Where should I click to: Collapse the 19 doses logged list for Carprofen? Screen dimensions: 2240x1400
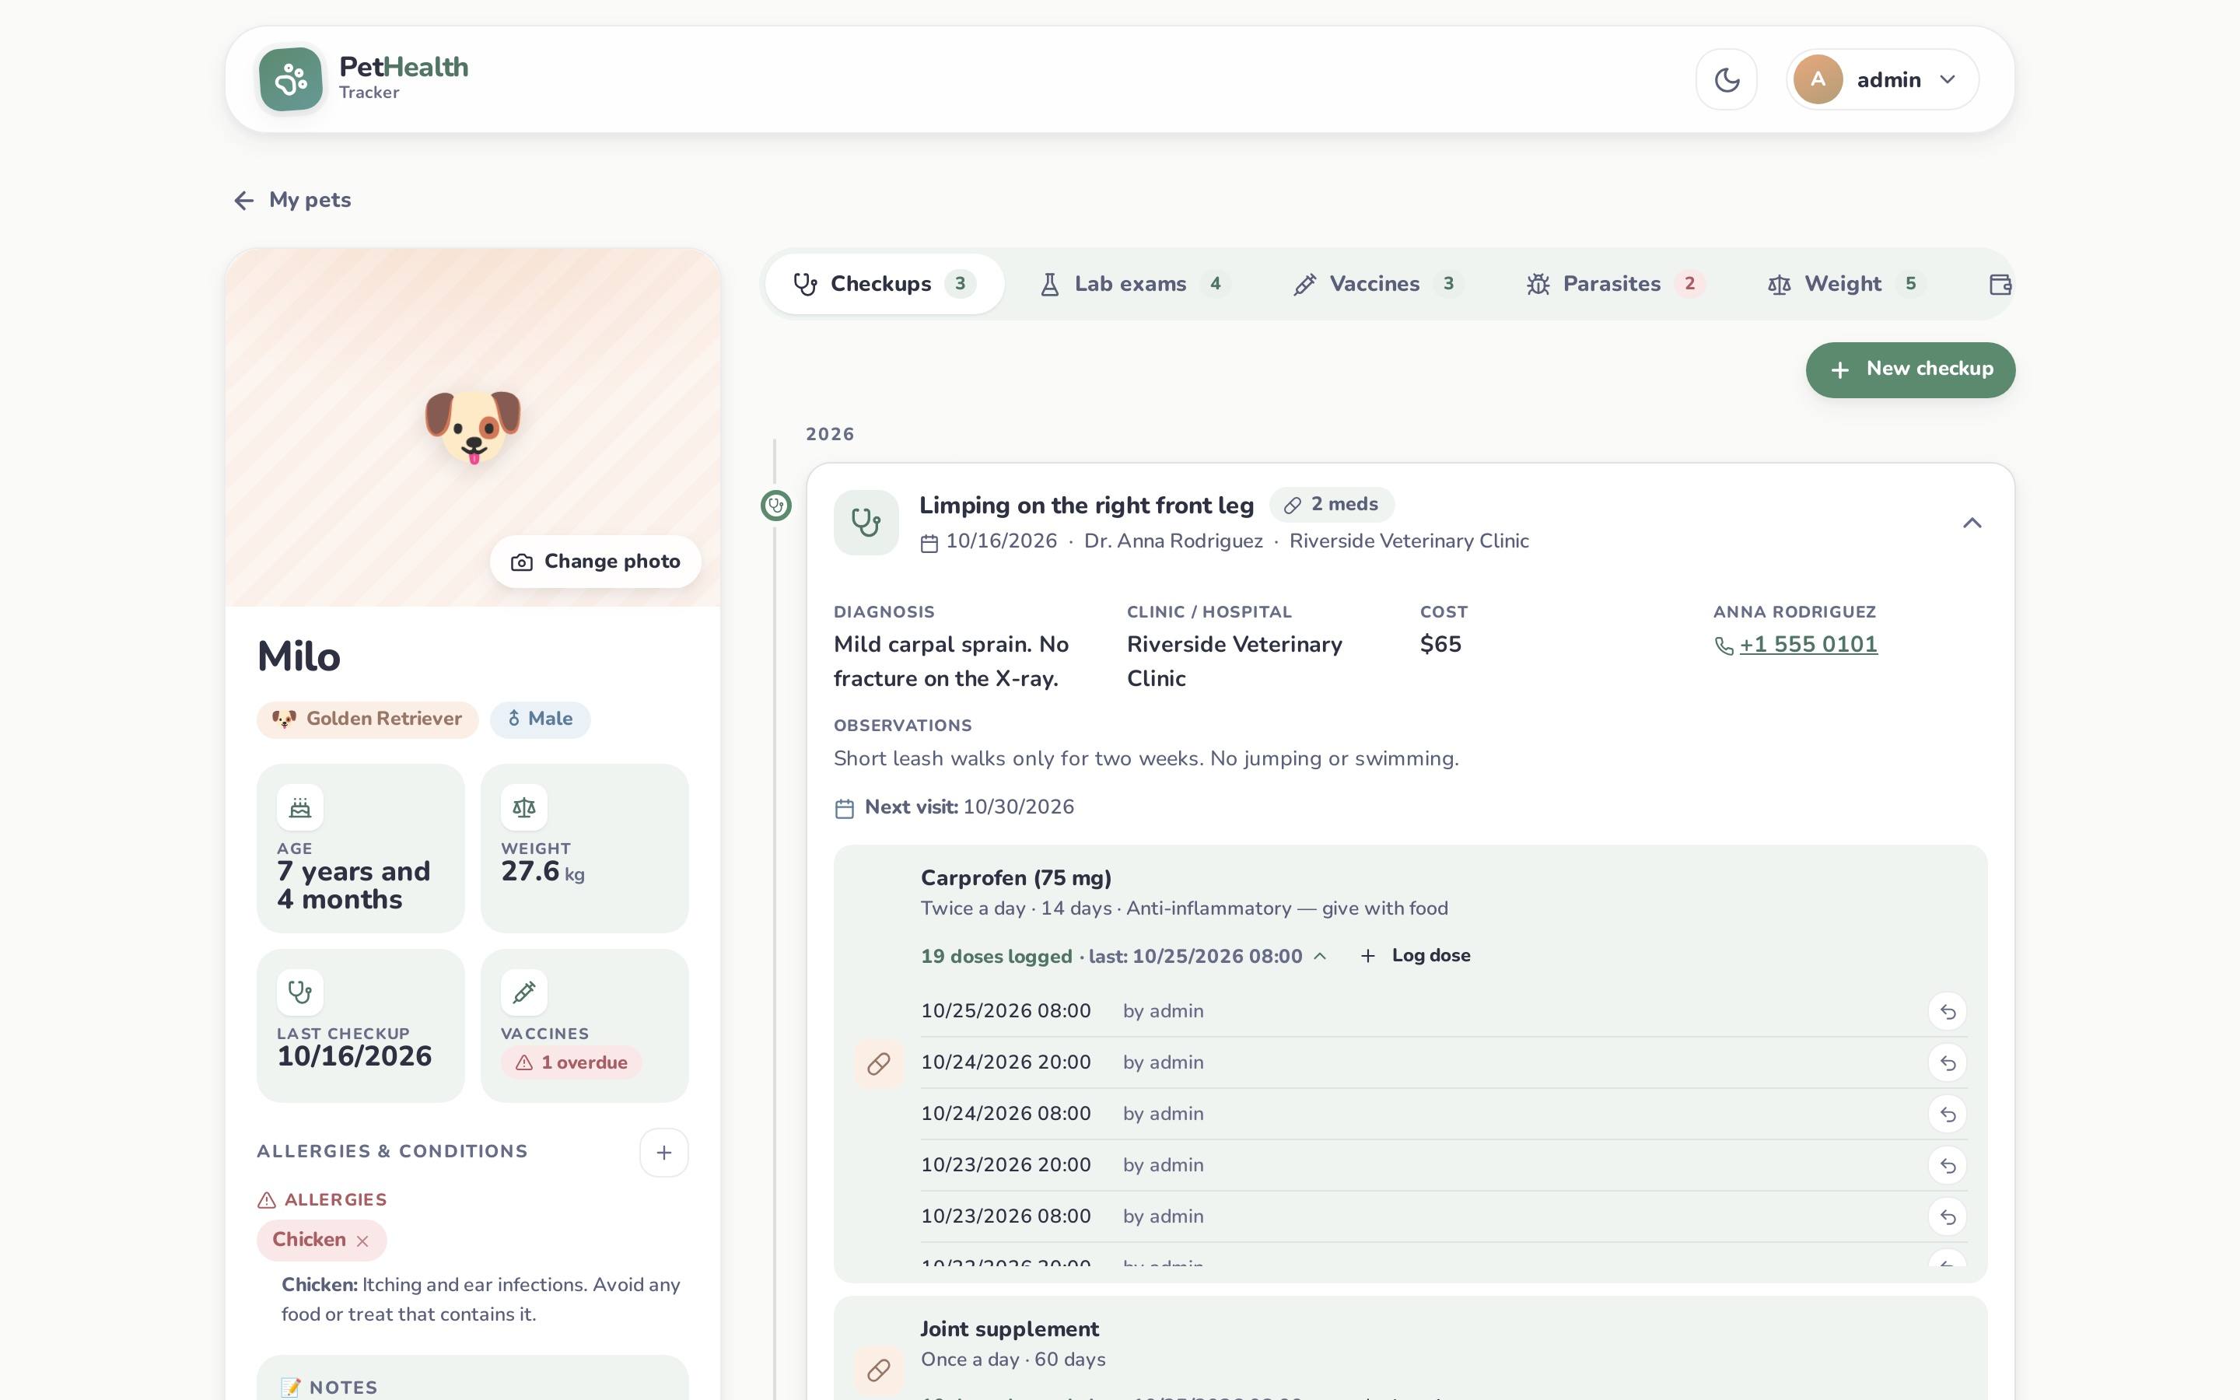pos(1124,957)
